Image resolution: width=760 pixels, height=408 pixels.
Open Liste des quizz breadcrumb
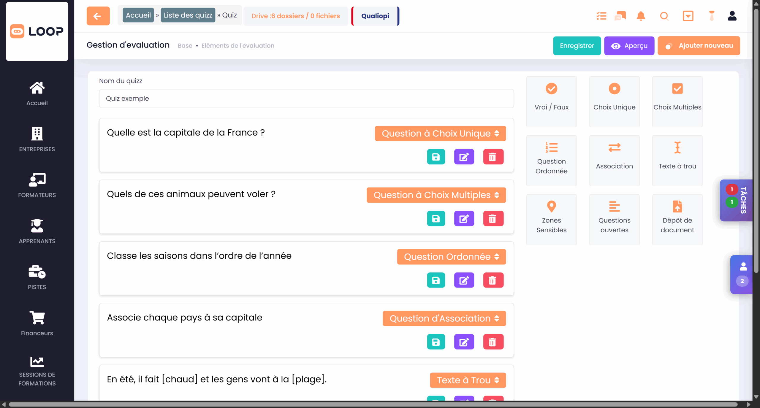[188, 15]
